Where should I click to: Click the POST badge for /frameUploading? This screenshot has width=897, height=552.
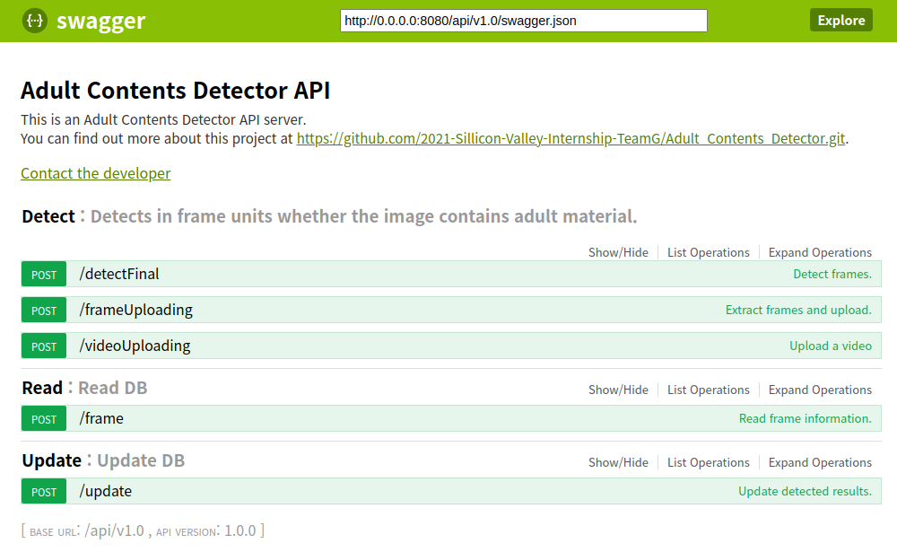tap(43, 309)
